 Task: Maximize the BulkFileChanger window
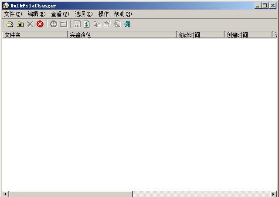pyautogui.click(x=265, y=6)
